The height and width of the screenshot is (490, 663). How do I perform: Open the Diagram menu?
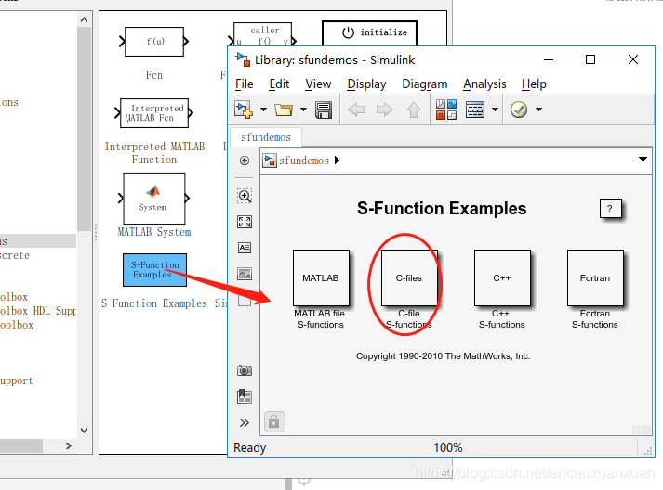pos(425,84)
